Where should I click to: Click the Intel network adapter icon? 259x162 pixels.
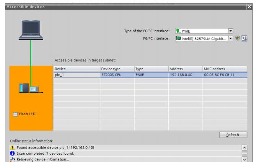(178, 38)
